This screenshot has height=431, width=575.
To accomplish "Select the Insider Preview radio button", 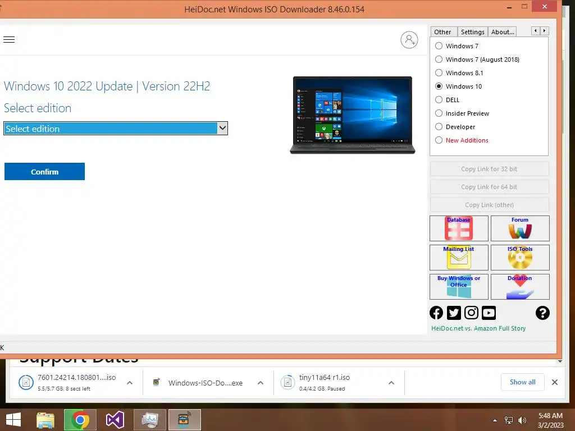I will coord(439,113).
